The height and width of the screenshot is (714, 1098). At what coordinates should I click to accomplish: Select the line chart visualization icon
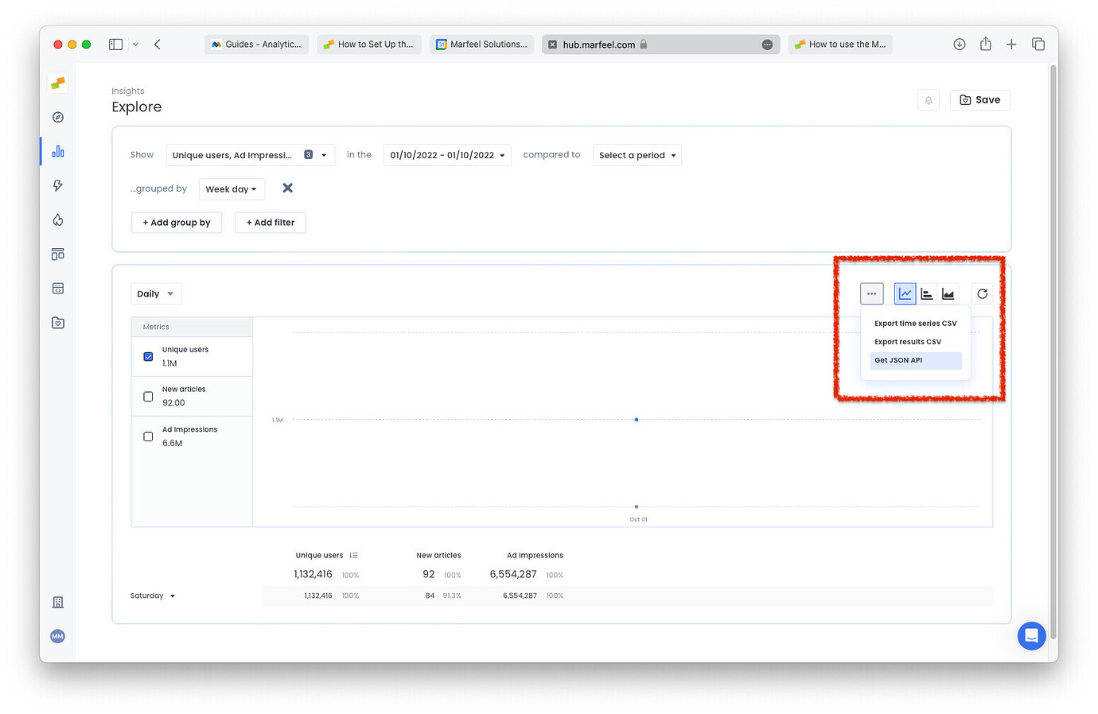click(x=905, y=293)
